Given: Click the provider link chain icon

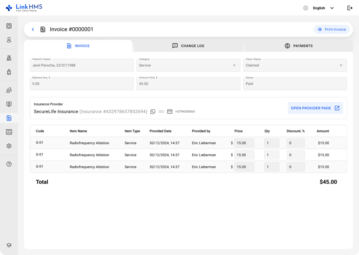Looking at the screenshot, I should [x=161, y=112].
